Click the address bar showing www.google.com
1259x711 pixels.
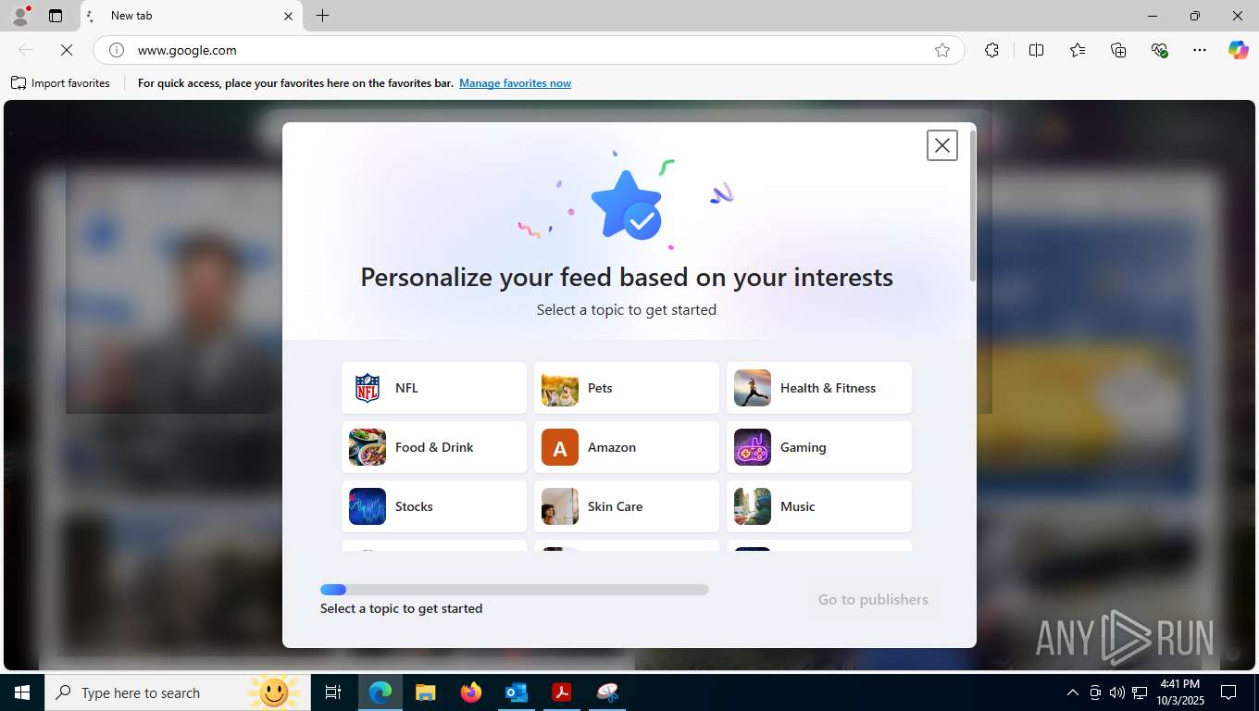tap(529, 50)
